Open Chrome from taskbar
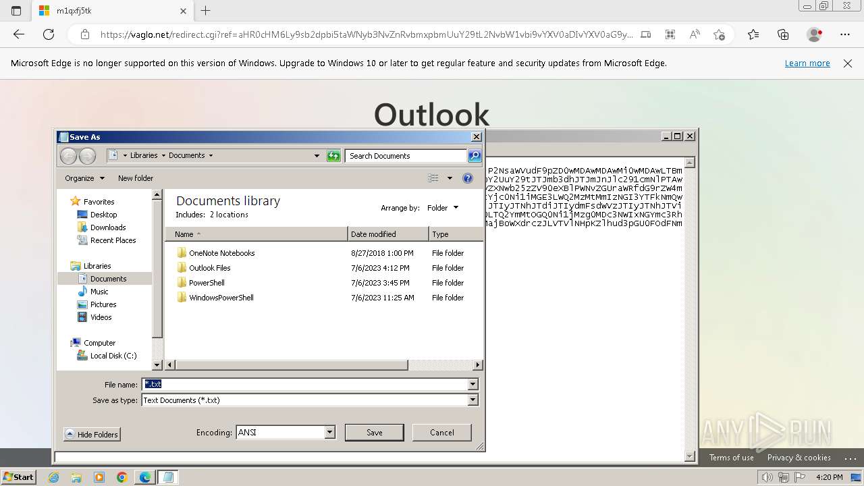 coord(122,477)
